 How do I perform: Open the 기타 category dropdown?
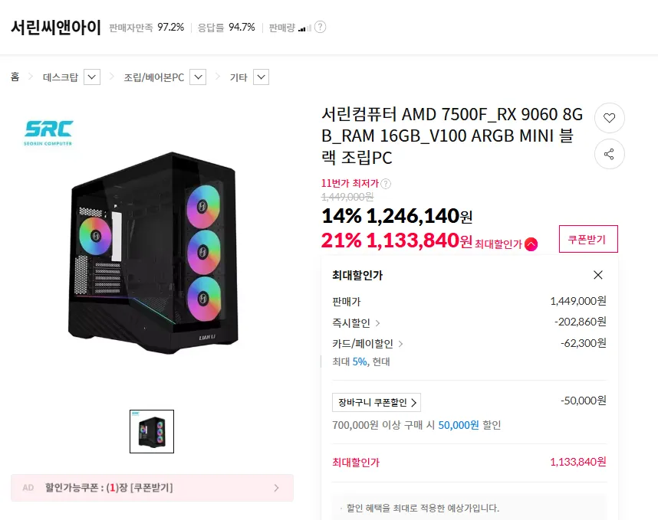click(x=261, y=77)
